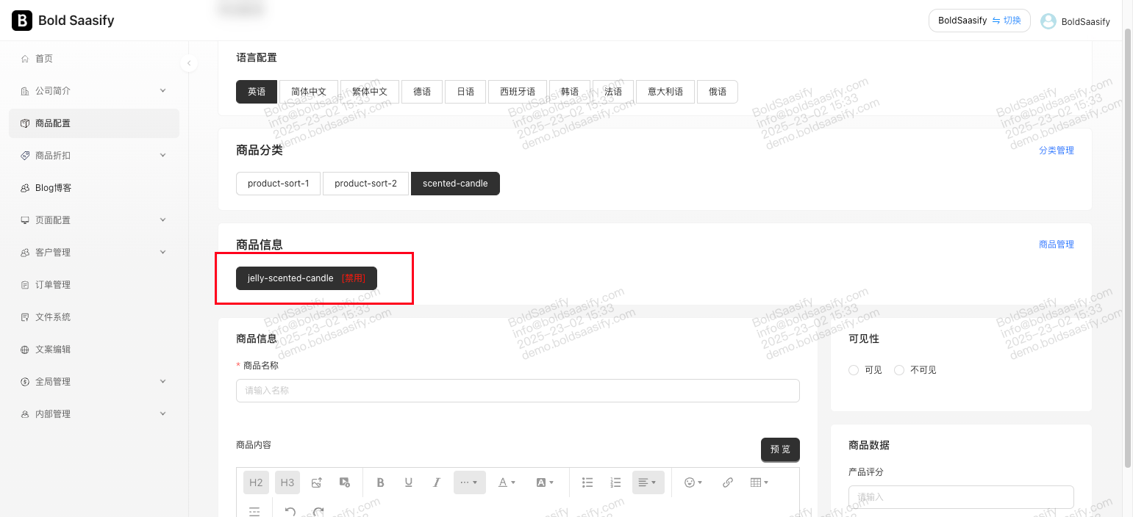This screenshot has height=517, width=1133.
Task: Click the insert image icon in editor toolbar
Action: (x=317, y=482)
